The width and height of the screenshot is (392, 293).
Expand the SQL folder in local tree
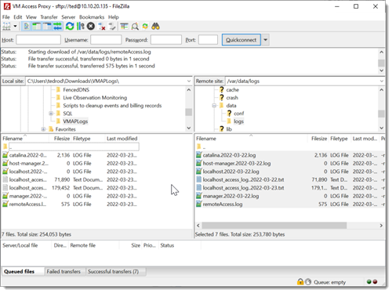(51, 114)
